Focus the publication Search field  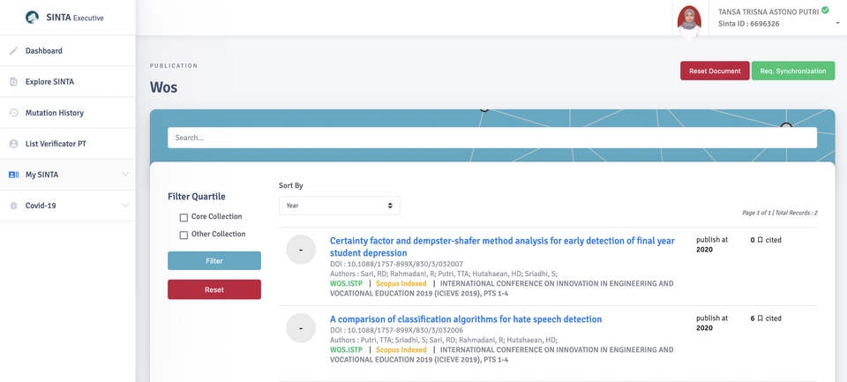pyautogui.click(x=492, y=138)
